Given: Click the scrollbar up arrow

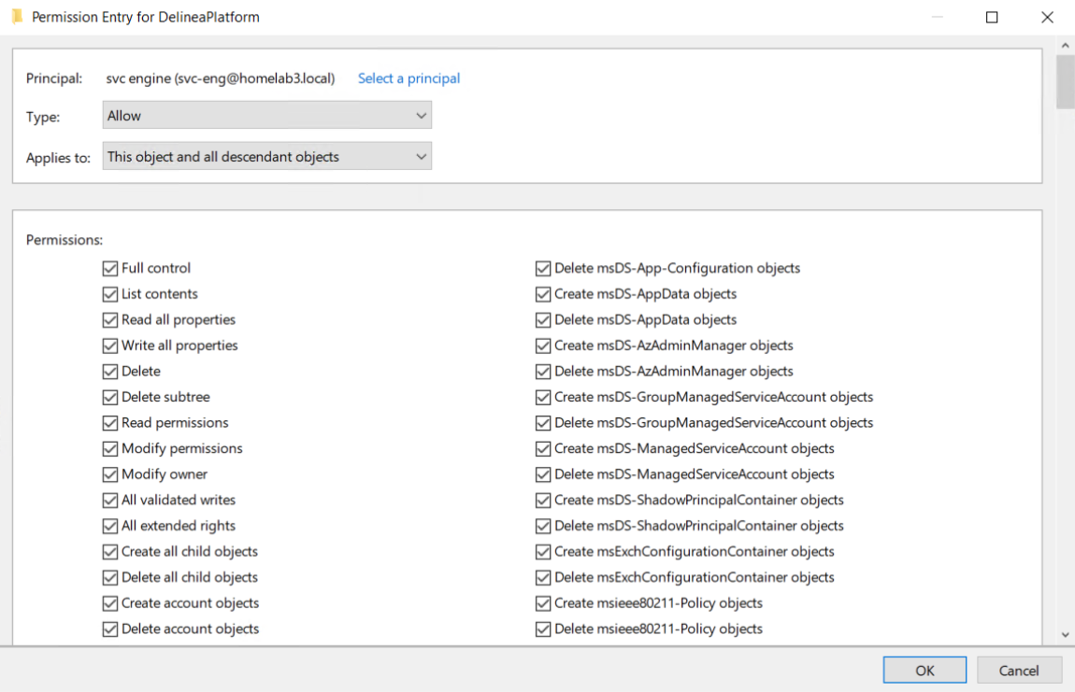Looking at the screenshot, I should coord(1066,45).
